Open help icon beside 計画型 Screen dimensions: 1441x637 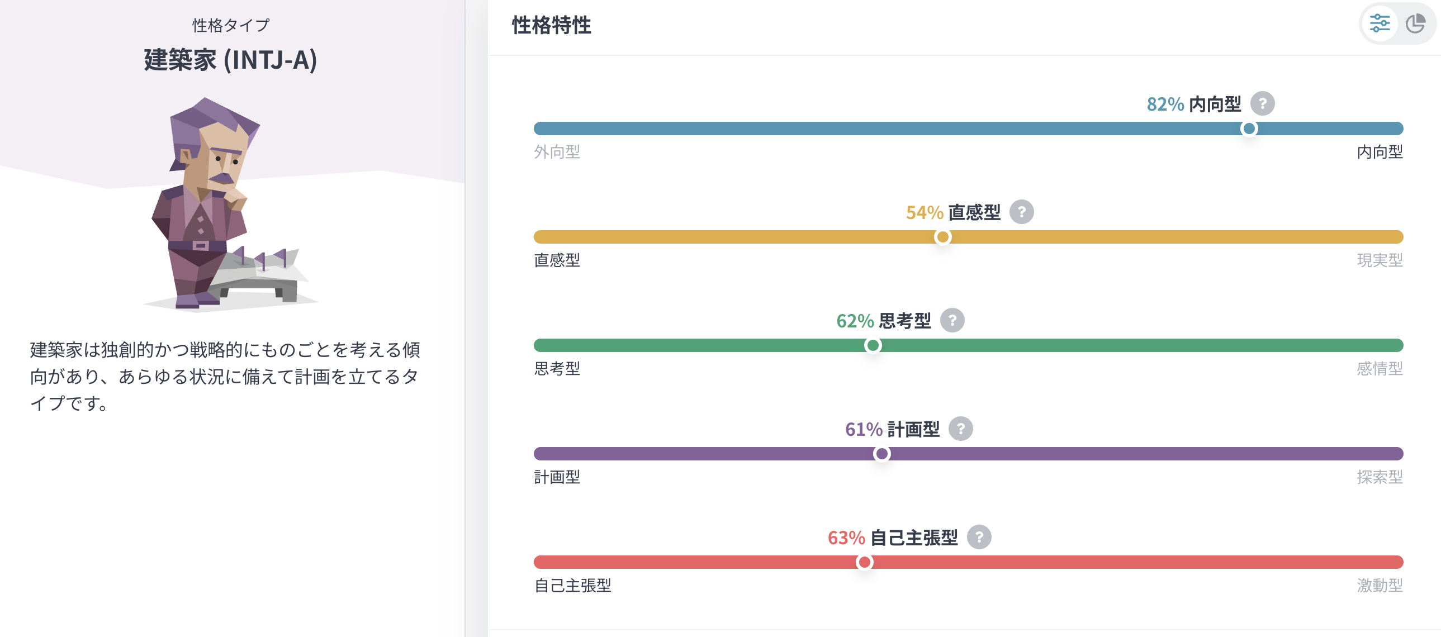(960, 429)
